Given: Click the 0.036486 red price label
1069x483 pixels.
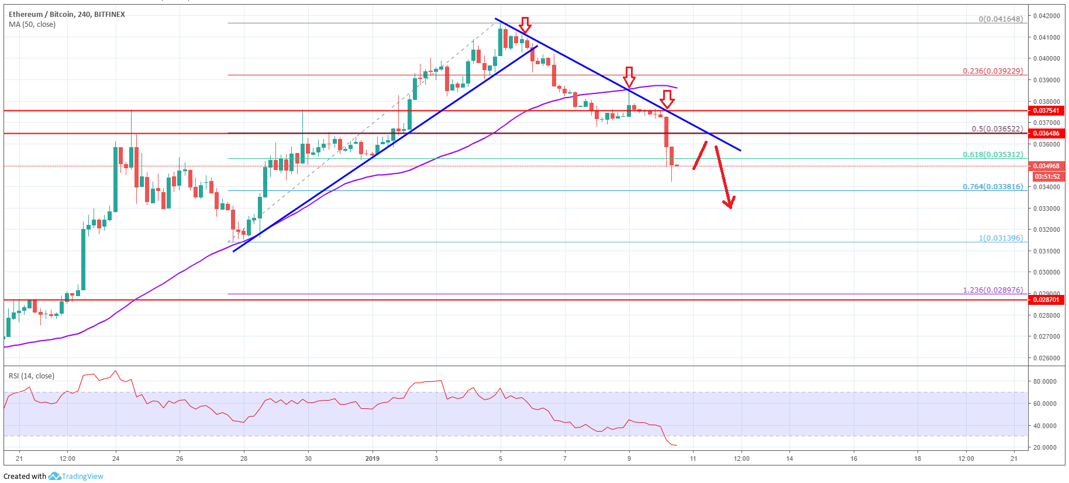Looking at the screenshot, I should coord(1046,133).
